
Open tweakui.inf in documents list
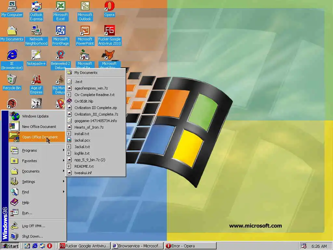(x=96, y=173)
